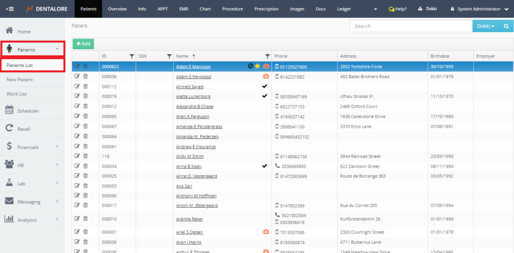Click the search magnifier button
This screenshot has height=253, width=514.
tap(505, 26)
